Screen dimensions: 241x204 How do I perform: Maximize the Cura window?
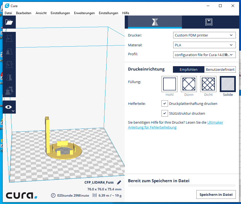coord(220,6)
